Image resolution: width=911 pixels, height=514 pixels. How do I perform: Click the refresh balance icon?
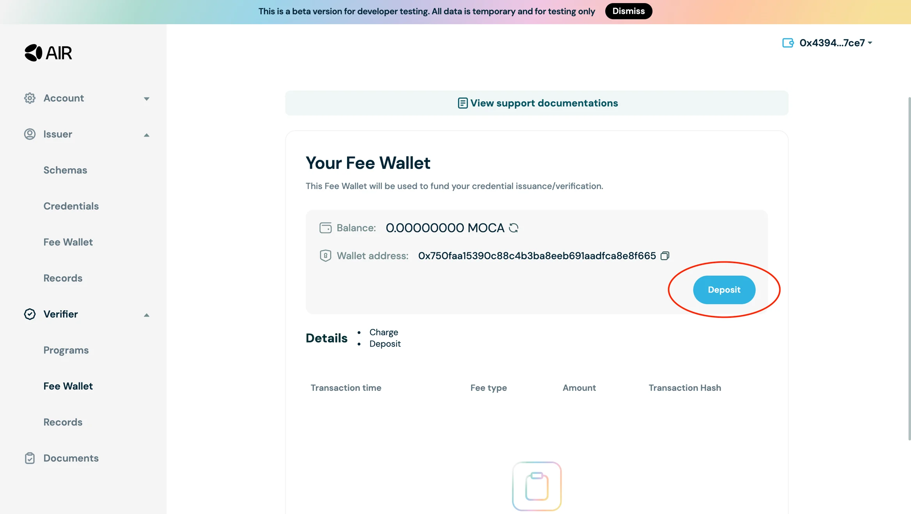click(514, 228)
